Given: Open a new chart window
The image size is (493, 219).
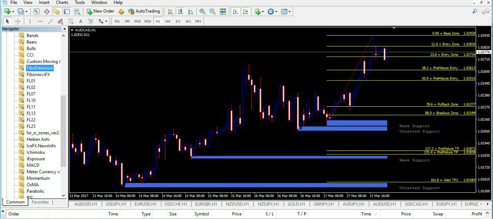Looking at the screenshot, I should coord(7,12).
